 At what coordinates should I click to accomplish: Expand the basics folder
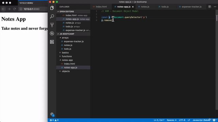pos(65,53)
